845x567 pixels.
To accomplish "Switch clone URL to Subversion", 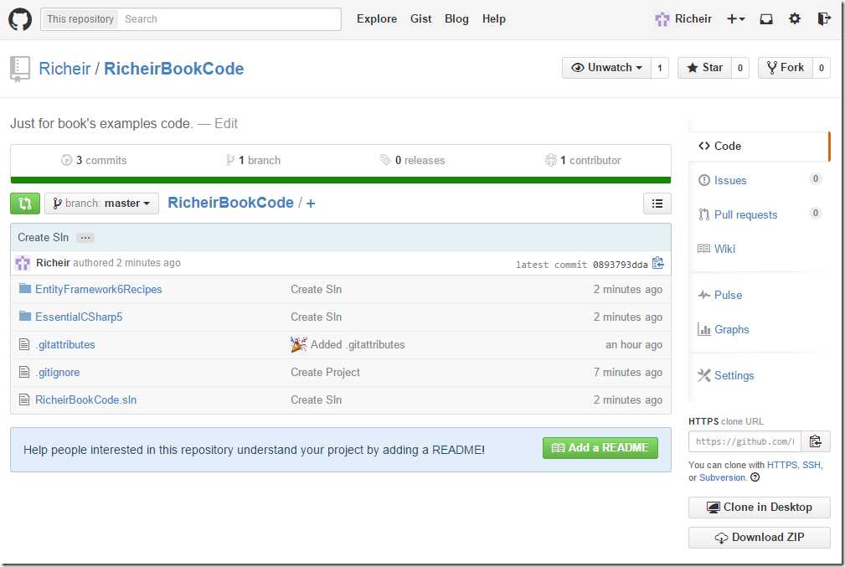I will pyautogui.click(x=722, y=477).
